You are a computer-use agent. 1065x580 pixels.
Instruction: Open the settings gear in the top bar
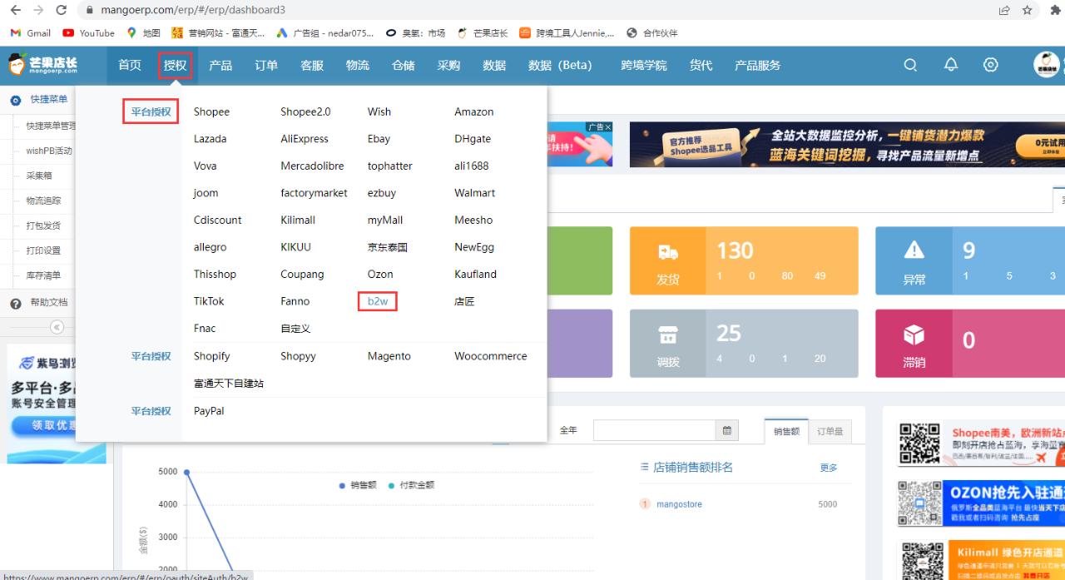[990, 64]
